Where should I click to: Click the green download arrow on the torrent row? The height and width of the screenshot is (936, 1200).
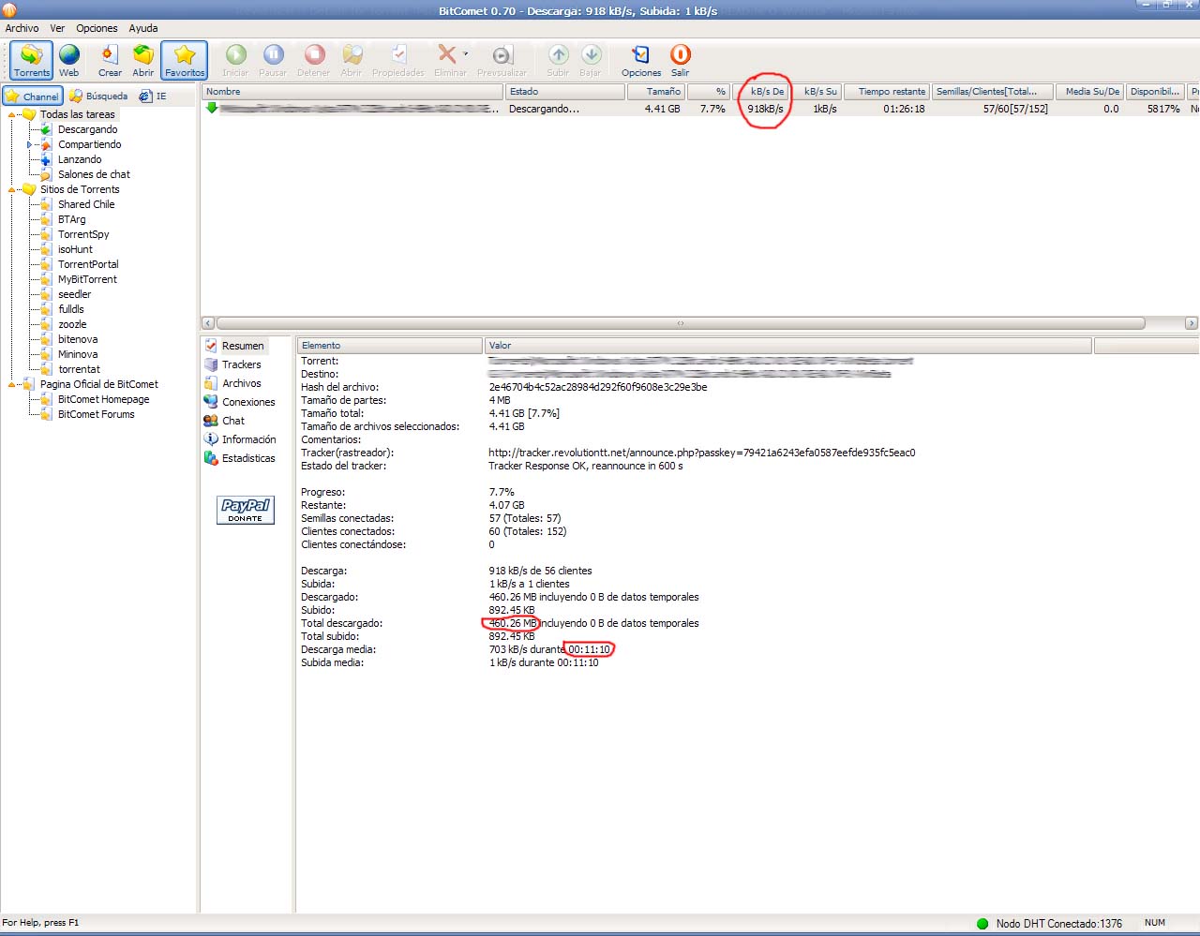pos(212,109)
